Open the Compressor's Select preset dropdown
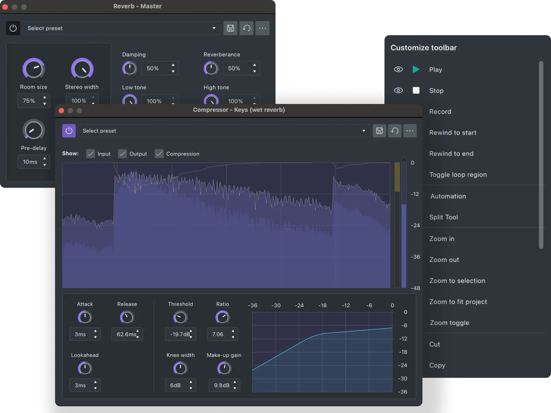551x413 pixels. [x=364, y=131]
